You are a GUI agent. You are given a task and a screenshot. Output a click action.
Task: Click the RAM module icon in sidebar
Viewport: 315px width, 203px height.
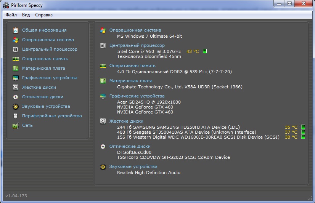point(16,59)
